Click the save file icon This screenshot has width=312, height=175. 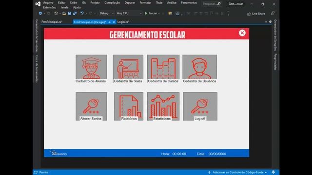[69, 13]
